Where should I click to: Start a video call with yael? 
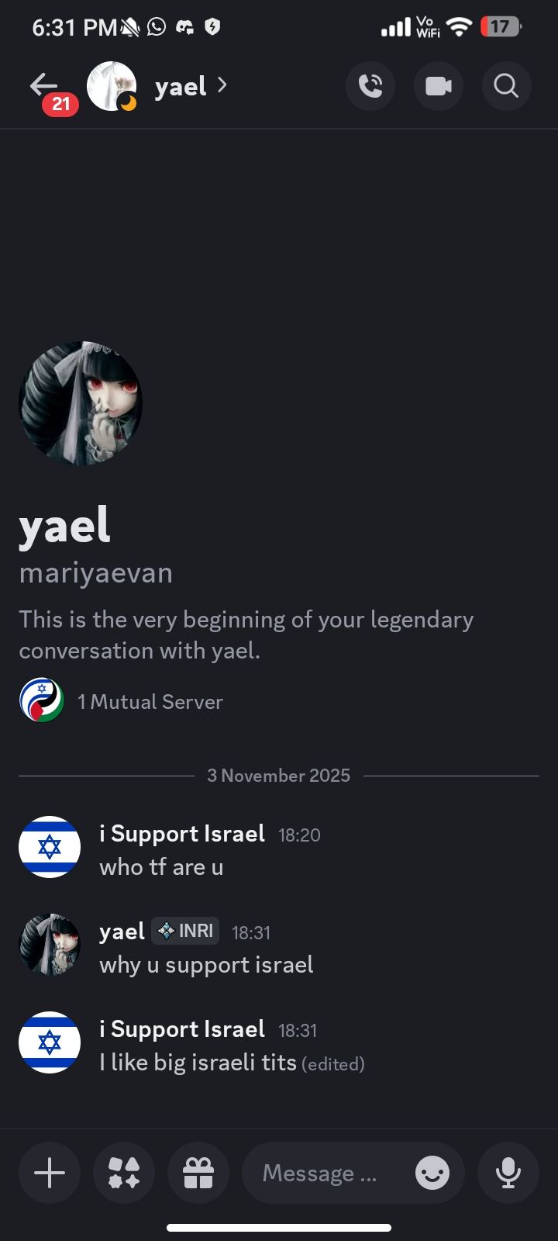click(439, 85)
